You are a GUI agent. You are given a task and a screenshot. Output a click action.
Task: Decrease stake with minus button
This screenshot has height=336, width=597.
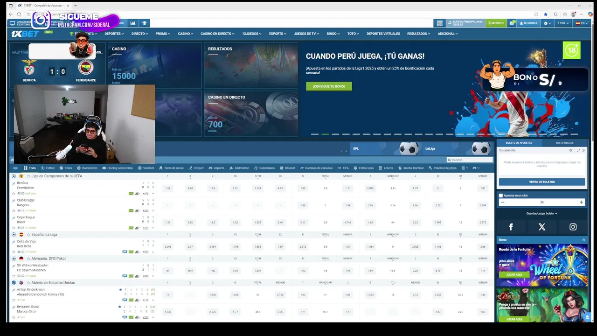(x=502, y=202)
